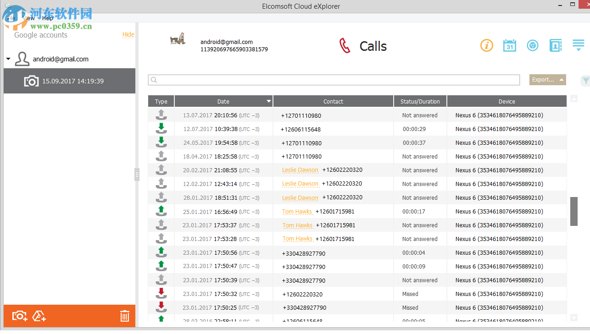Image resolution: width=590 pixels, height=334 pixels.
Task: Click the trash delete icon
Action: point(125,316)
